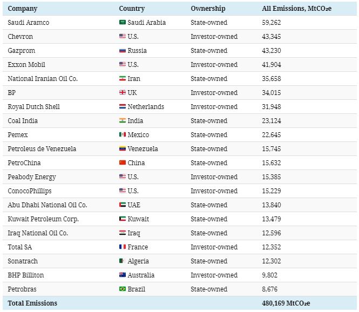Click the 31,948 emissions value

[272, 107]
